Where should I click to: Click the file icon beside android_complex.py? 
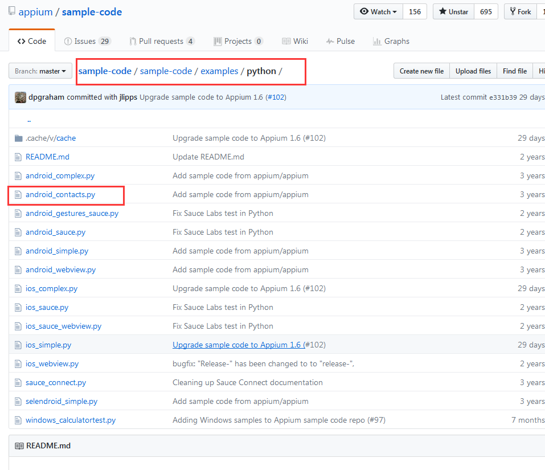tap(18, 176)
